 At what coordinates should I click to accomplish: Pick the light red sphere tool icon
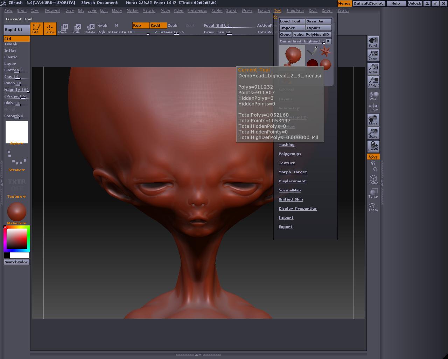[x=325, y=64]
